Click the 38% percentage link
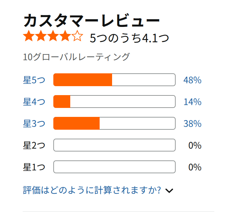 tap(192, 124)
